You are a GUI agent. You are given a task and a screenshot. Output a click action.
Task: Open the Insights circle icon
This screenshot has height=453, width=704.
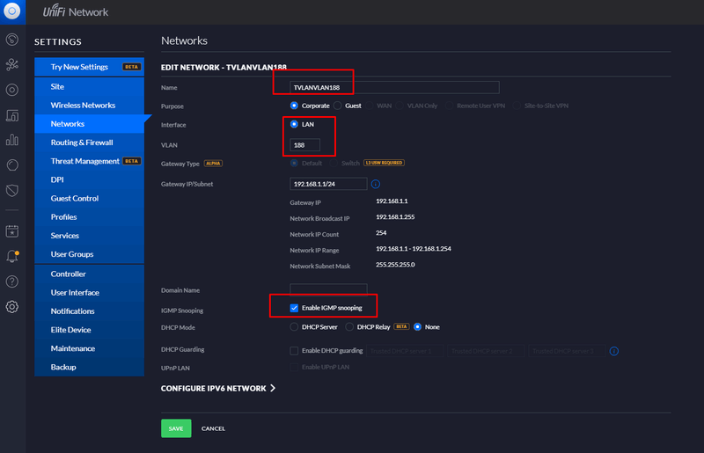coord(12,165)
